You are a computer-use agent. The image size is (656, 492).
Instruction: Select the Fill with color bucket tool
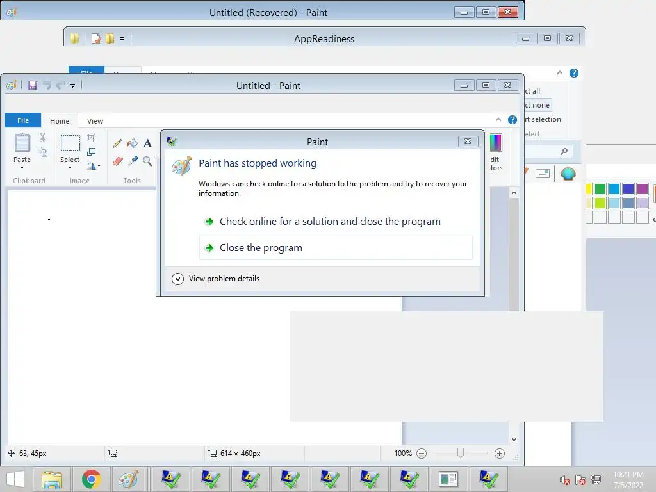coord(132,143)
